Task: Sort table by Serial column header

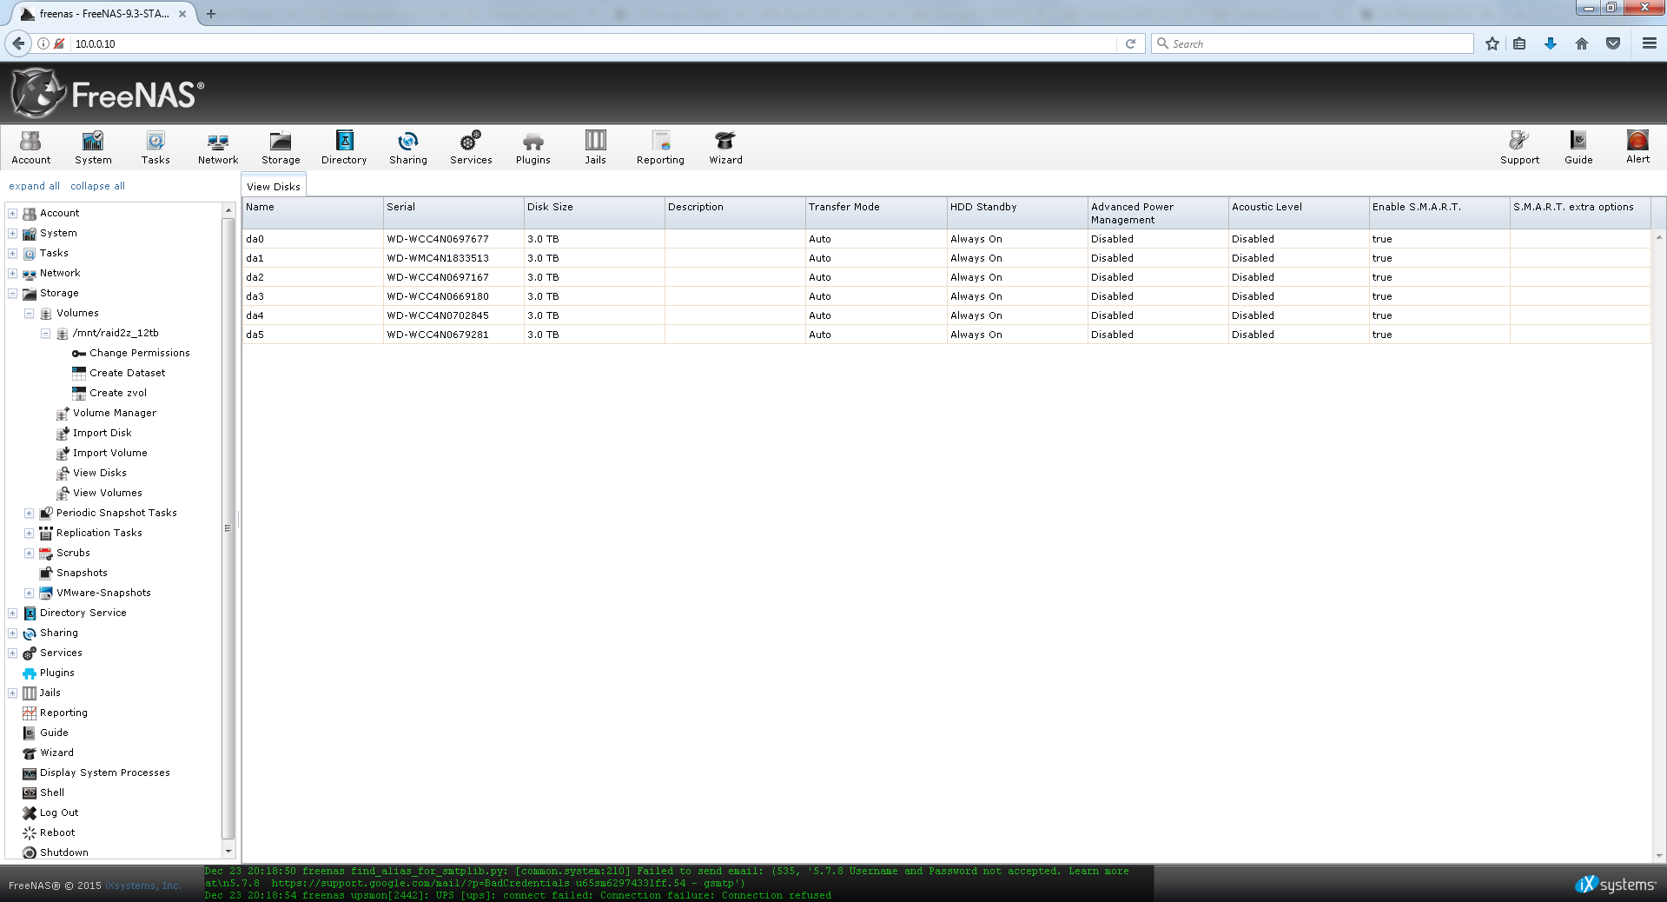Action: tap(453, 213)
